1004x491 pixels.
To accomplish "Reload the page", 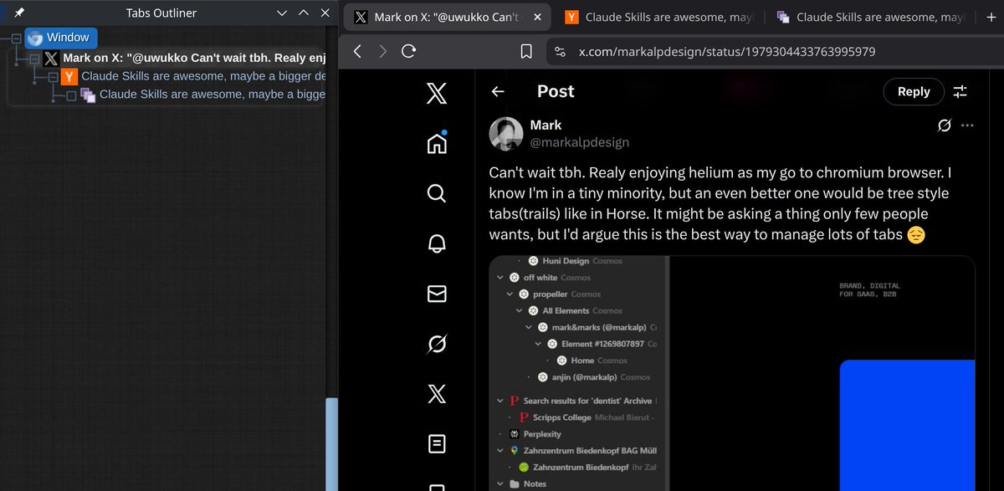I will click(x=409, y=52).
